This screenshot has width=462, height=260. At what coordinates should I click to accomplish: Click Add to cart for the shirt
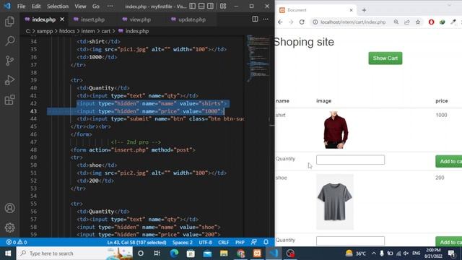(449, 161)
